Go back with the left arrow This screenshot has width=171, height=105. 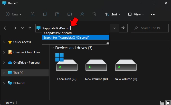click(x=6, y=28)
